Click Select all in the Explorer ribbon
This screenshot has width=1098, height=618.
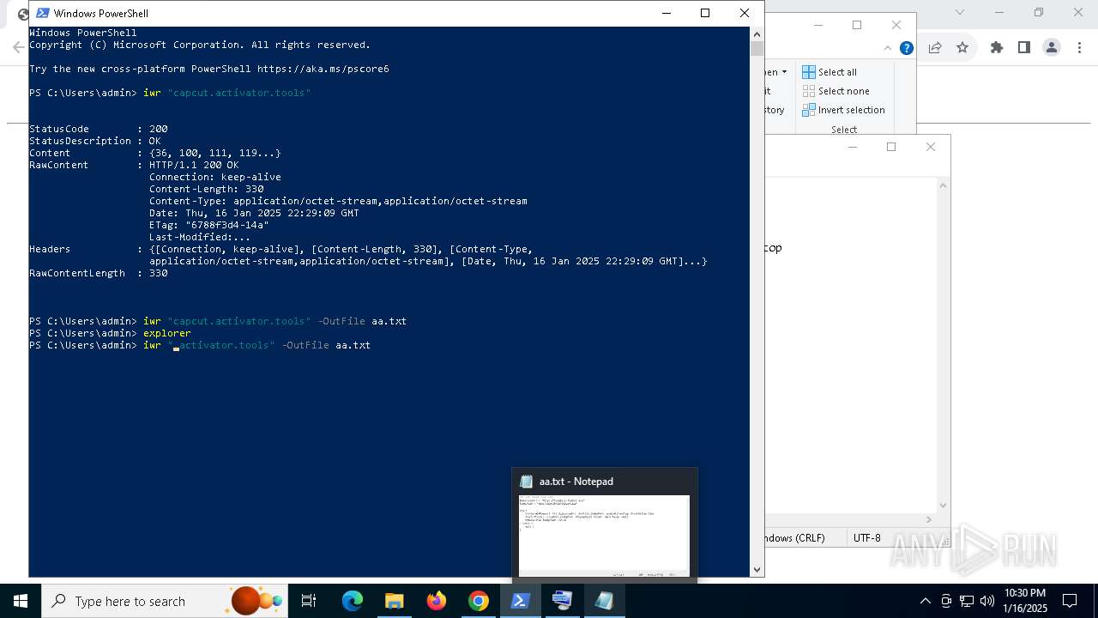pyautogui.click(x=830, y=72)
